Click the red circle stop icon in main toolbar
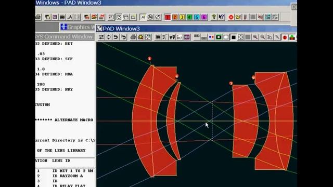The height and width of the screenshot is (187, 333). (x=231, y=17)
